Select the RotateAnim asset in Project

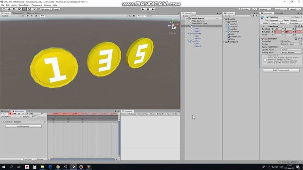235,37
